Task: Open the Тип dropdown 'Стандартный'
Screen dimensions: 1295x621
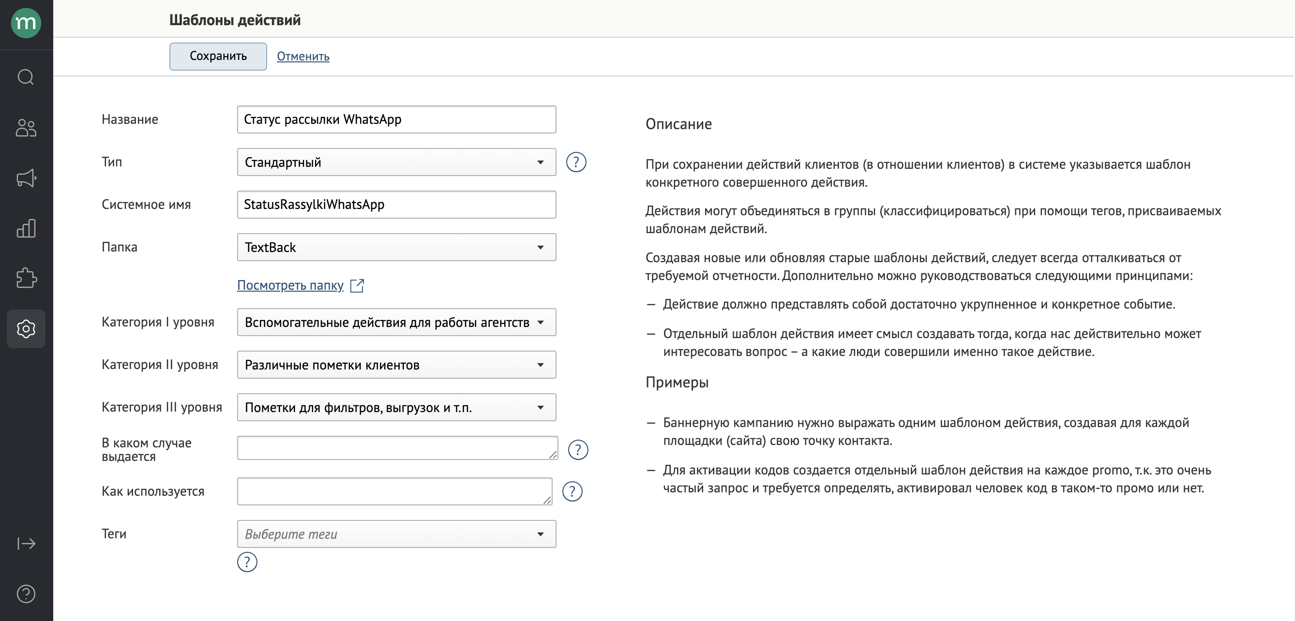Action: 397,163
